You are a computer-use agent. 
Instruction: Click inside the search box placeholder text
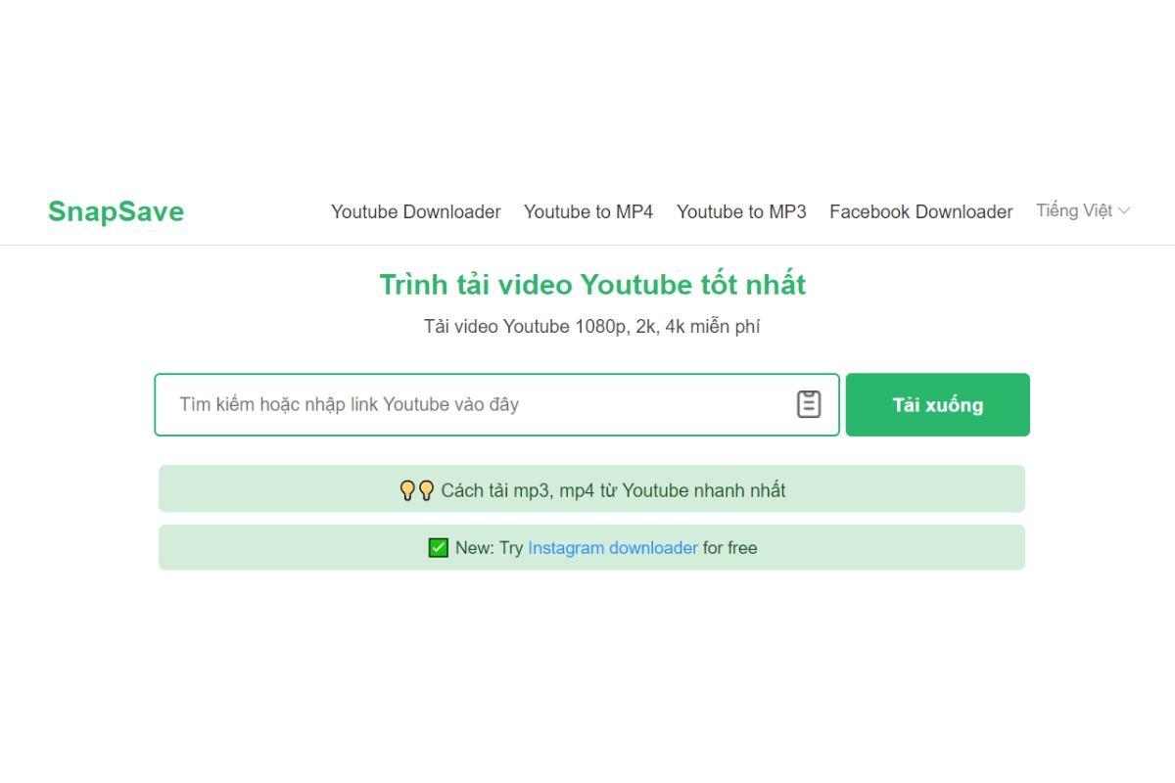[348, 404]
